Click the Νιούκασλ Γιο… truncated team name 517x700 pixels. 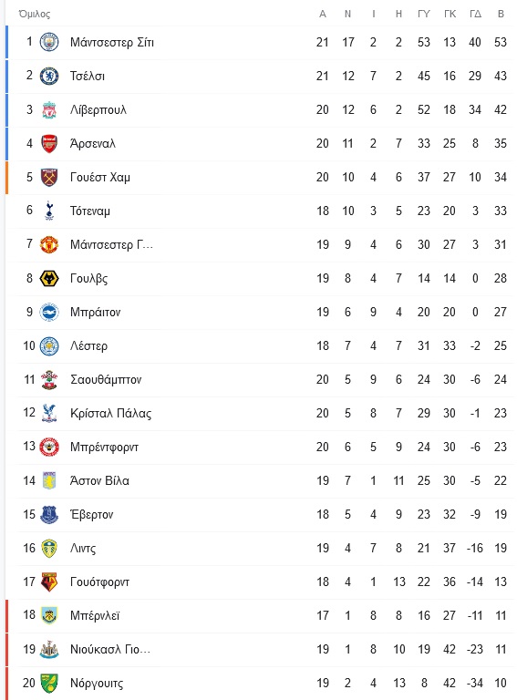coord(110,649)
